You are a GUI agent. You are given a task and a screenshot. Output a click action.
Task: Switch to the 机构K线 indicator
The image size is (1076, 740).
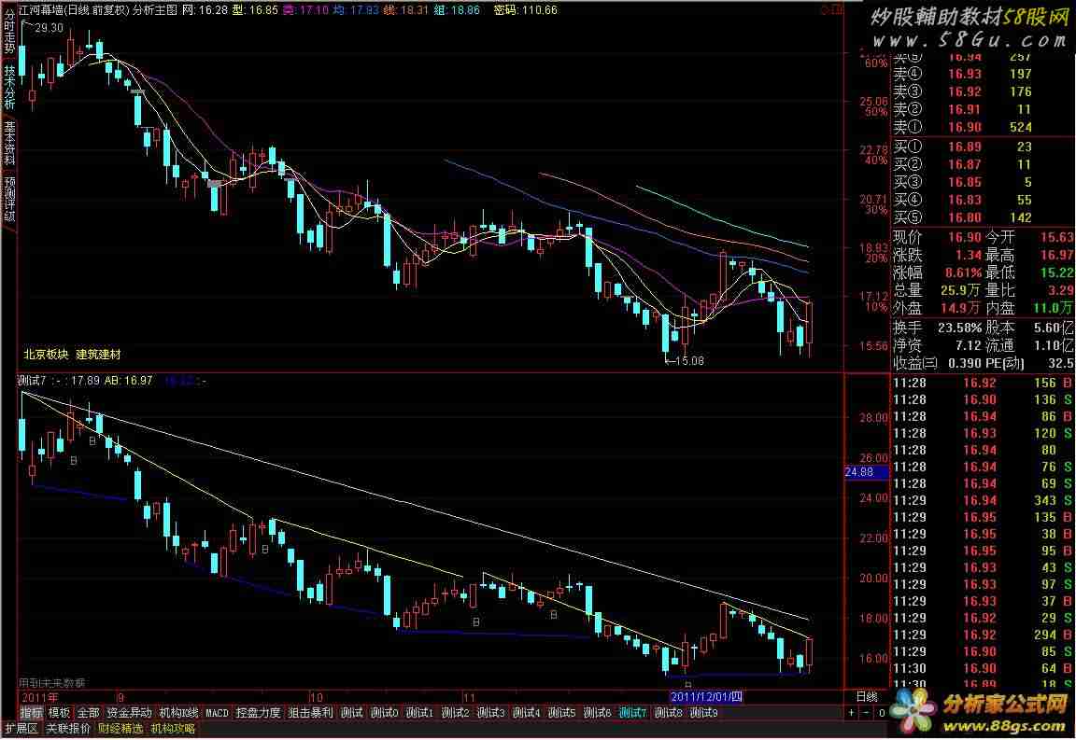click(178, 713)
